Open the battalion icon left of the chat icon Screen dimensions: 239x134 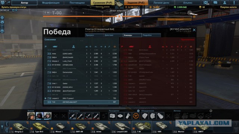[206, 3]
